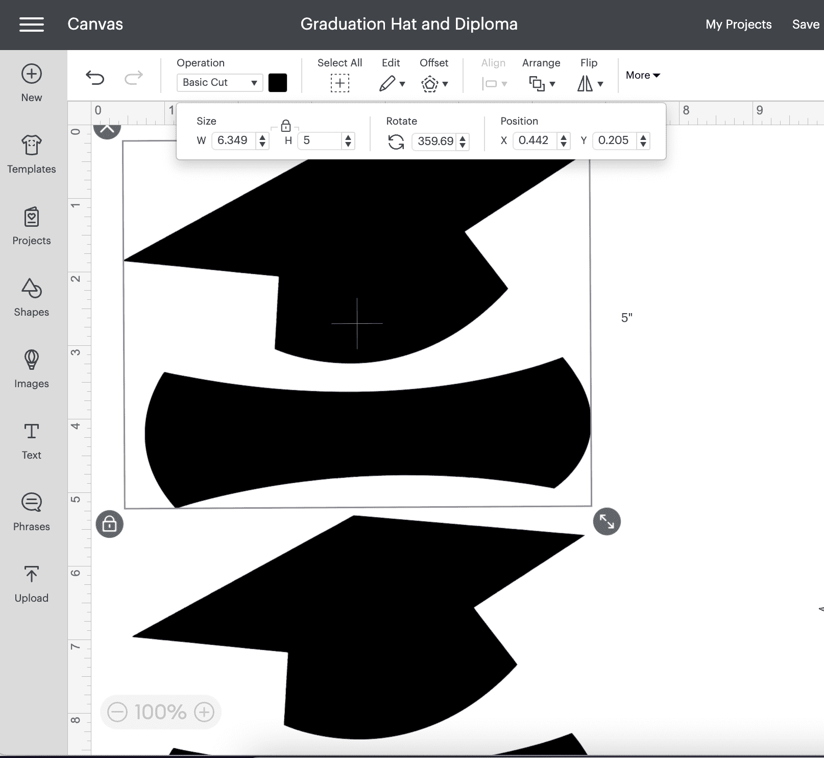Screen dimensions: 824x758
Task: Open the Shapes panel
Action: (x=32, y=297)
